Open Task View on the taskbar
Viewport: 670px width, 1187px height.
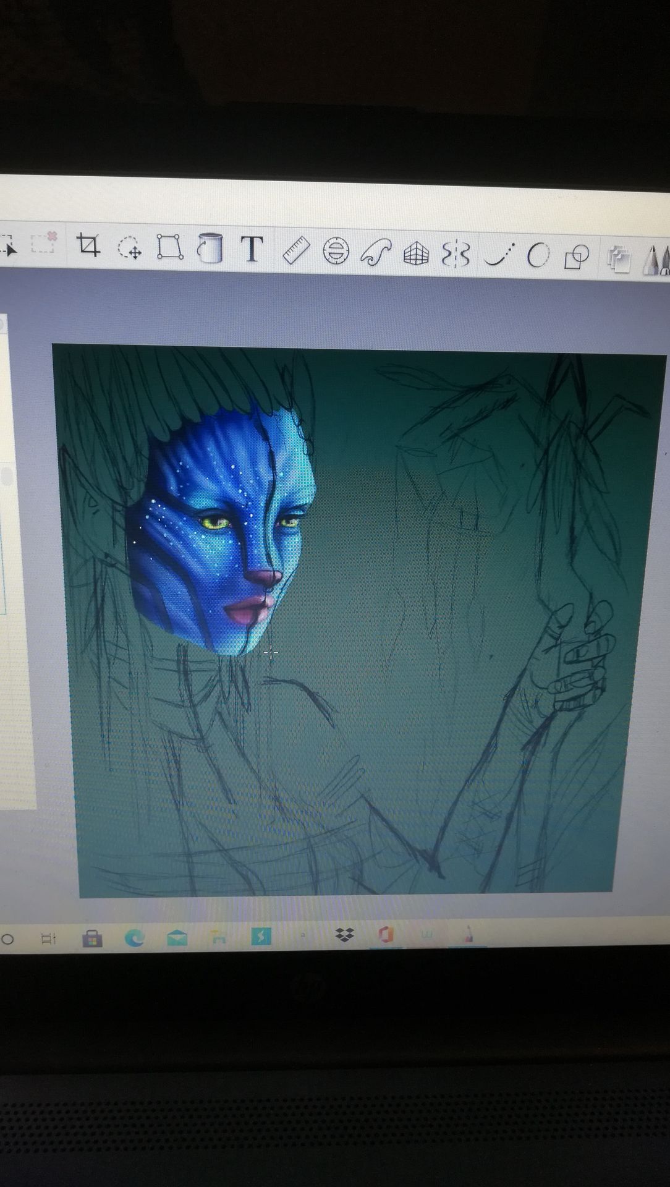[x=48, y=939]
